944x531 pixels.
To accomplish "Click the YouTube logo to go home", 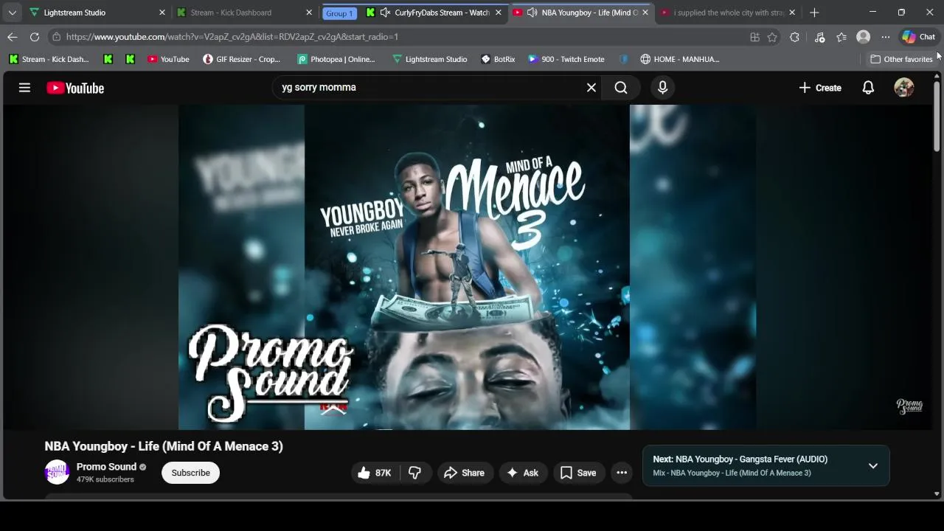I will coord(75,88).
